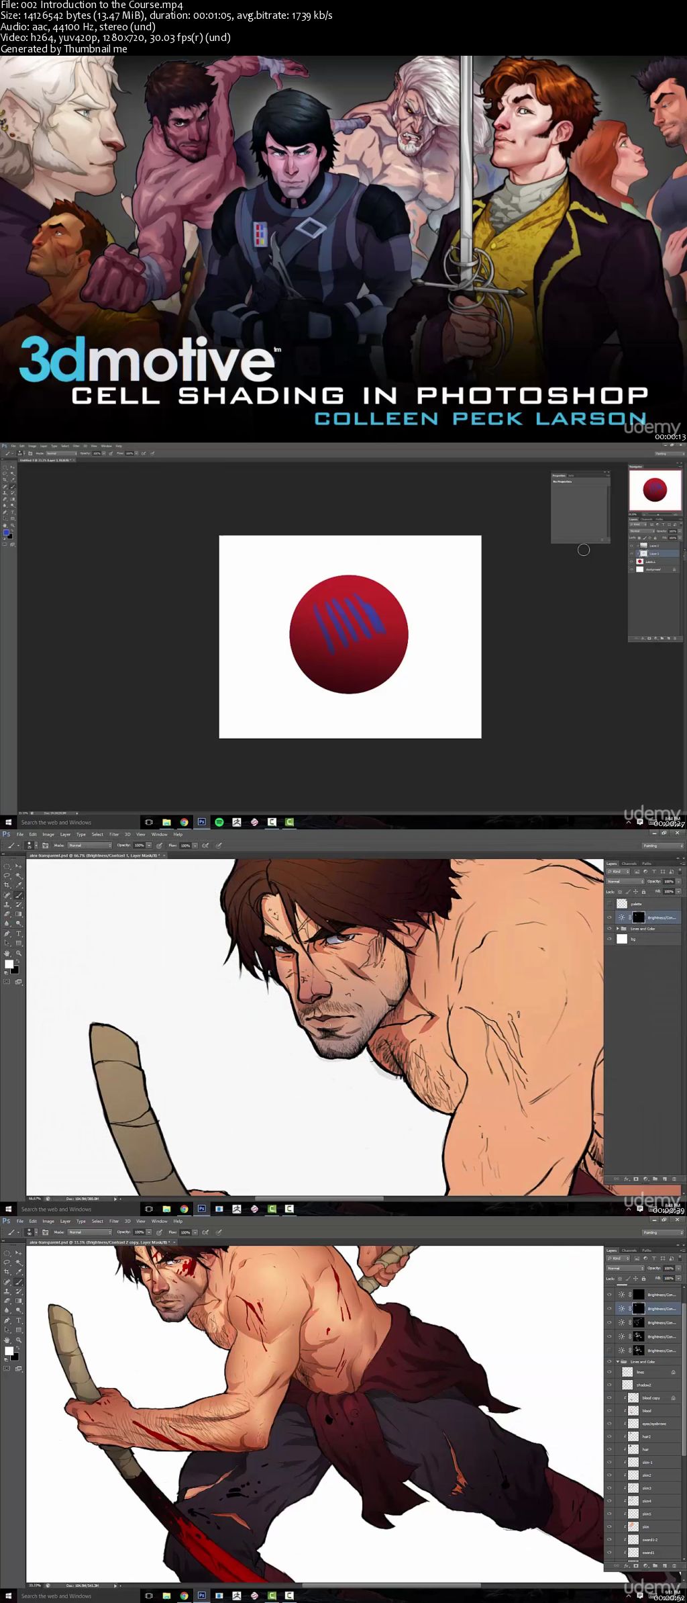The height and width of the screenshot is (1603, 687).
Task: Select sword1 layer in full-body frame
Action: [x=644, y=1553]
